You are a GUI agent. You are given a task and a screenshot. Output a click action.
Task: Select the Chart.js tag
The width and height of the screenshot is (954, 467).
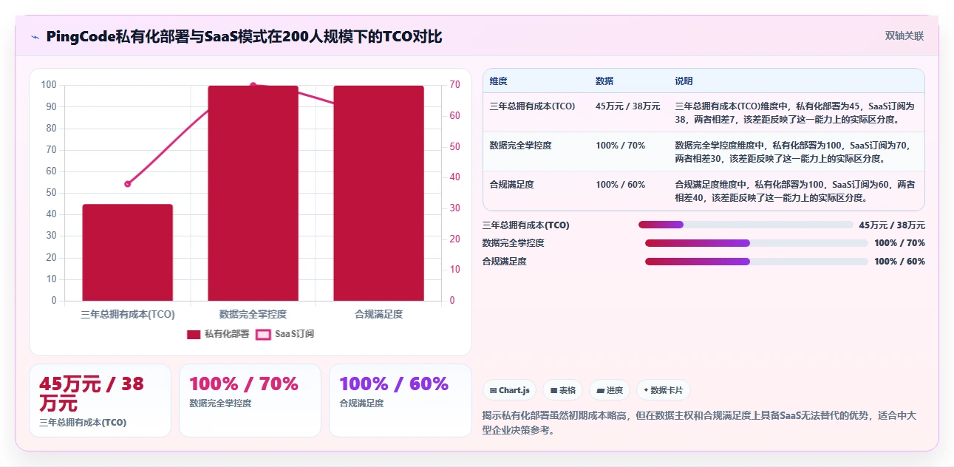click(x=510, y=390)
